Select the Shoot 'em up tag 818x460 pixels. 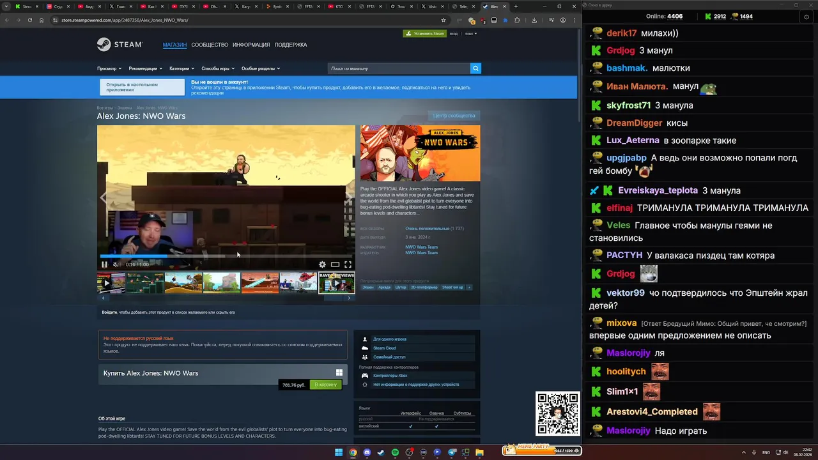pyautogui.click(x=452, y=287)
